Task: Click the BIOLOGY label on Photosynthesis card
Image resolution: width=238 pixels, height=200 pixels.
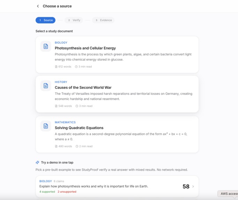Action: 61,43
